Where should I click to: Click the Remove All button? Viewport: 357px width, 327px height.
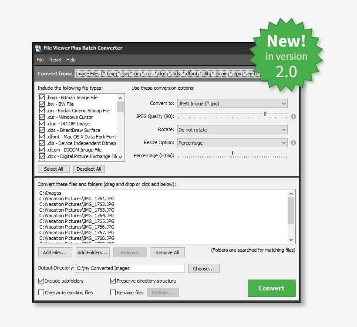[167, 253]
